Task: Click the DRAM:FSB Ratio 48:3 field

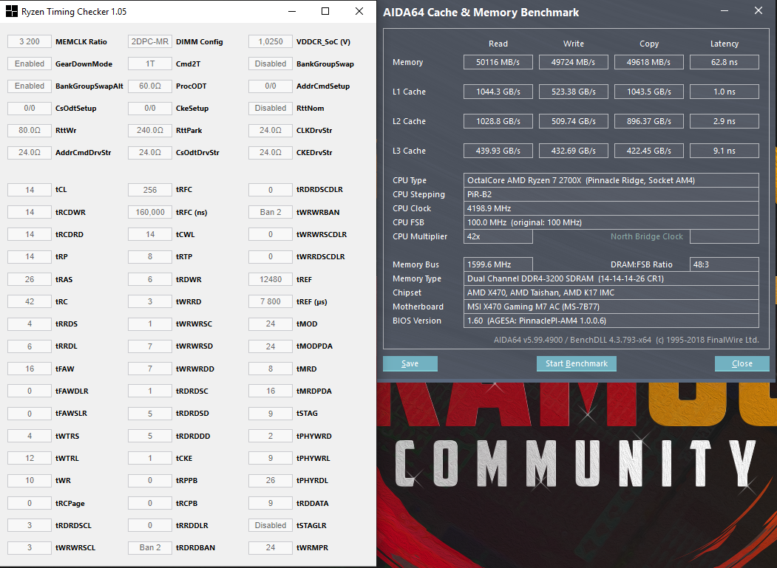Action: [x=724, y=264]
